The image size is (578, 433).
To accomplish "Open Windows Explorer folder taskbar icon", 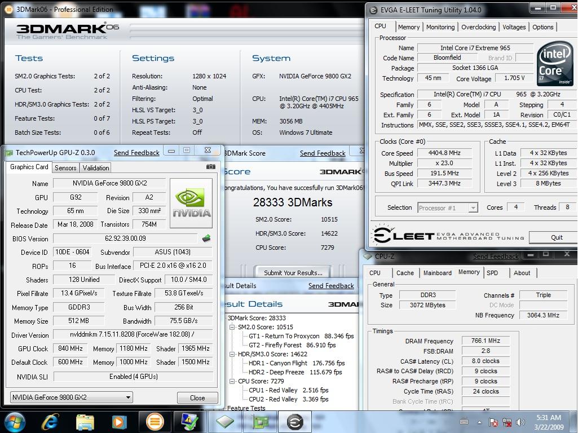I will coord(85,422).
